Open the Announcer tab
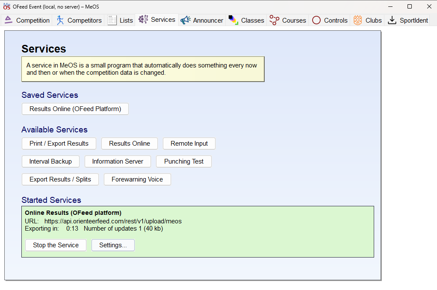The image size is (437, 290). [x=201, y=21]
